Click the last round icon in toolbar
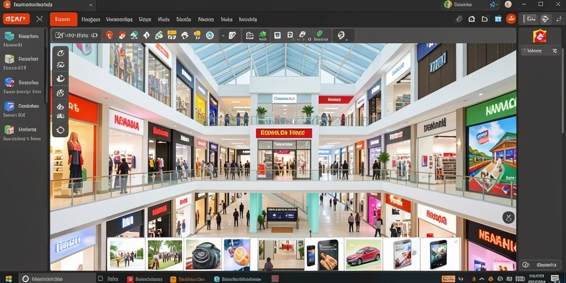This screenshot has width=566, height=283. (x=340, y=35)
